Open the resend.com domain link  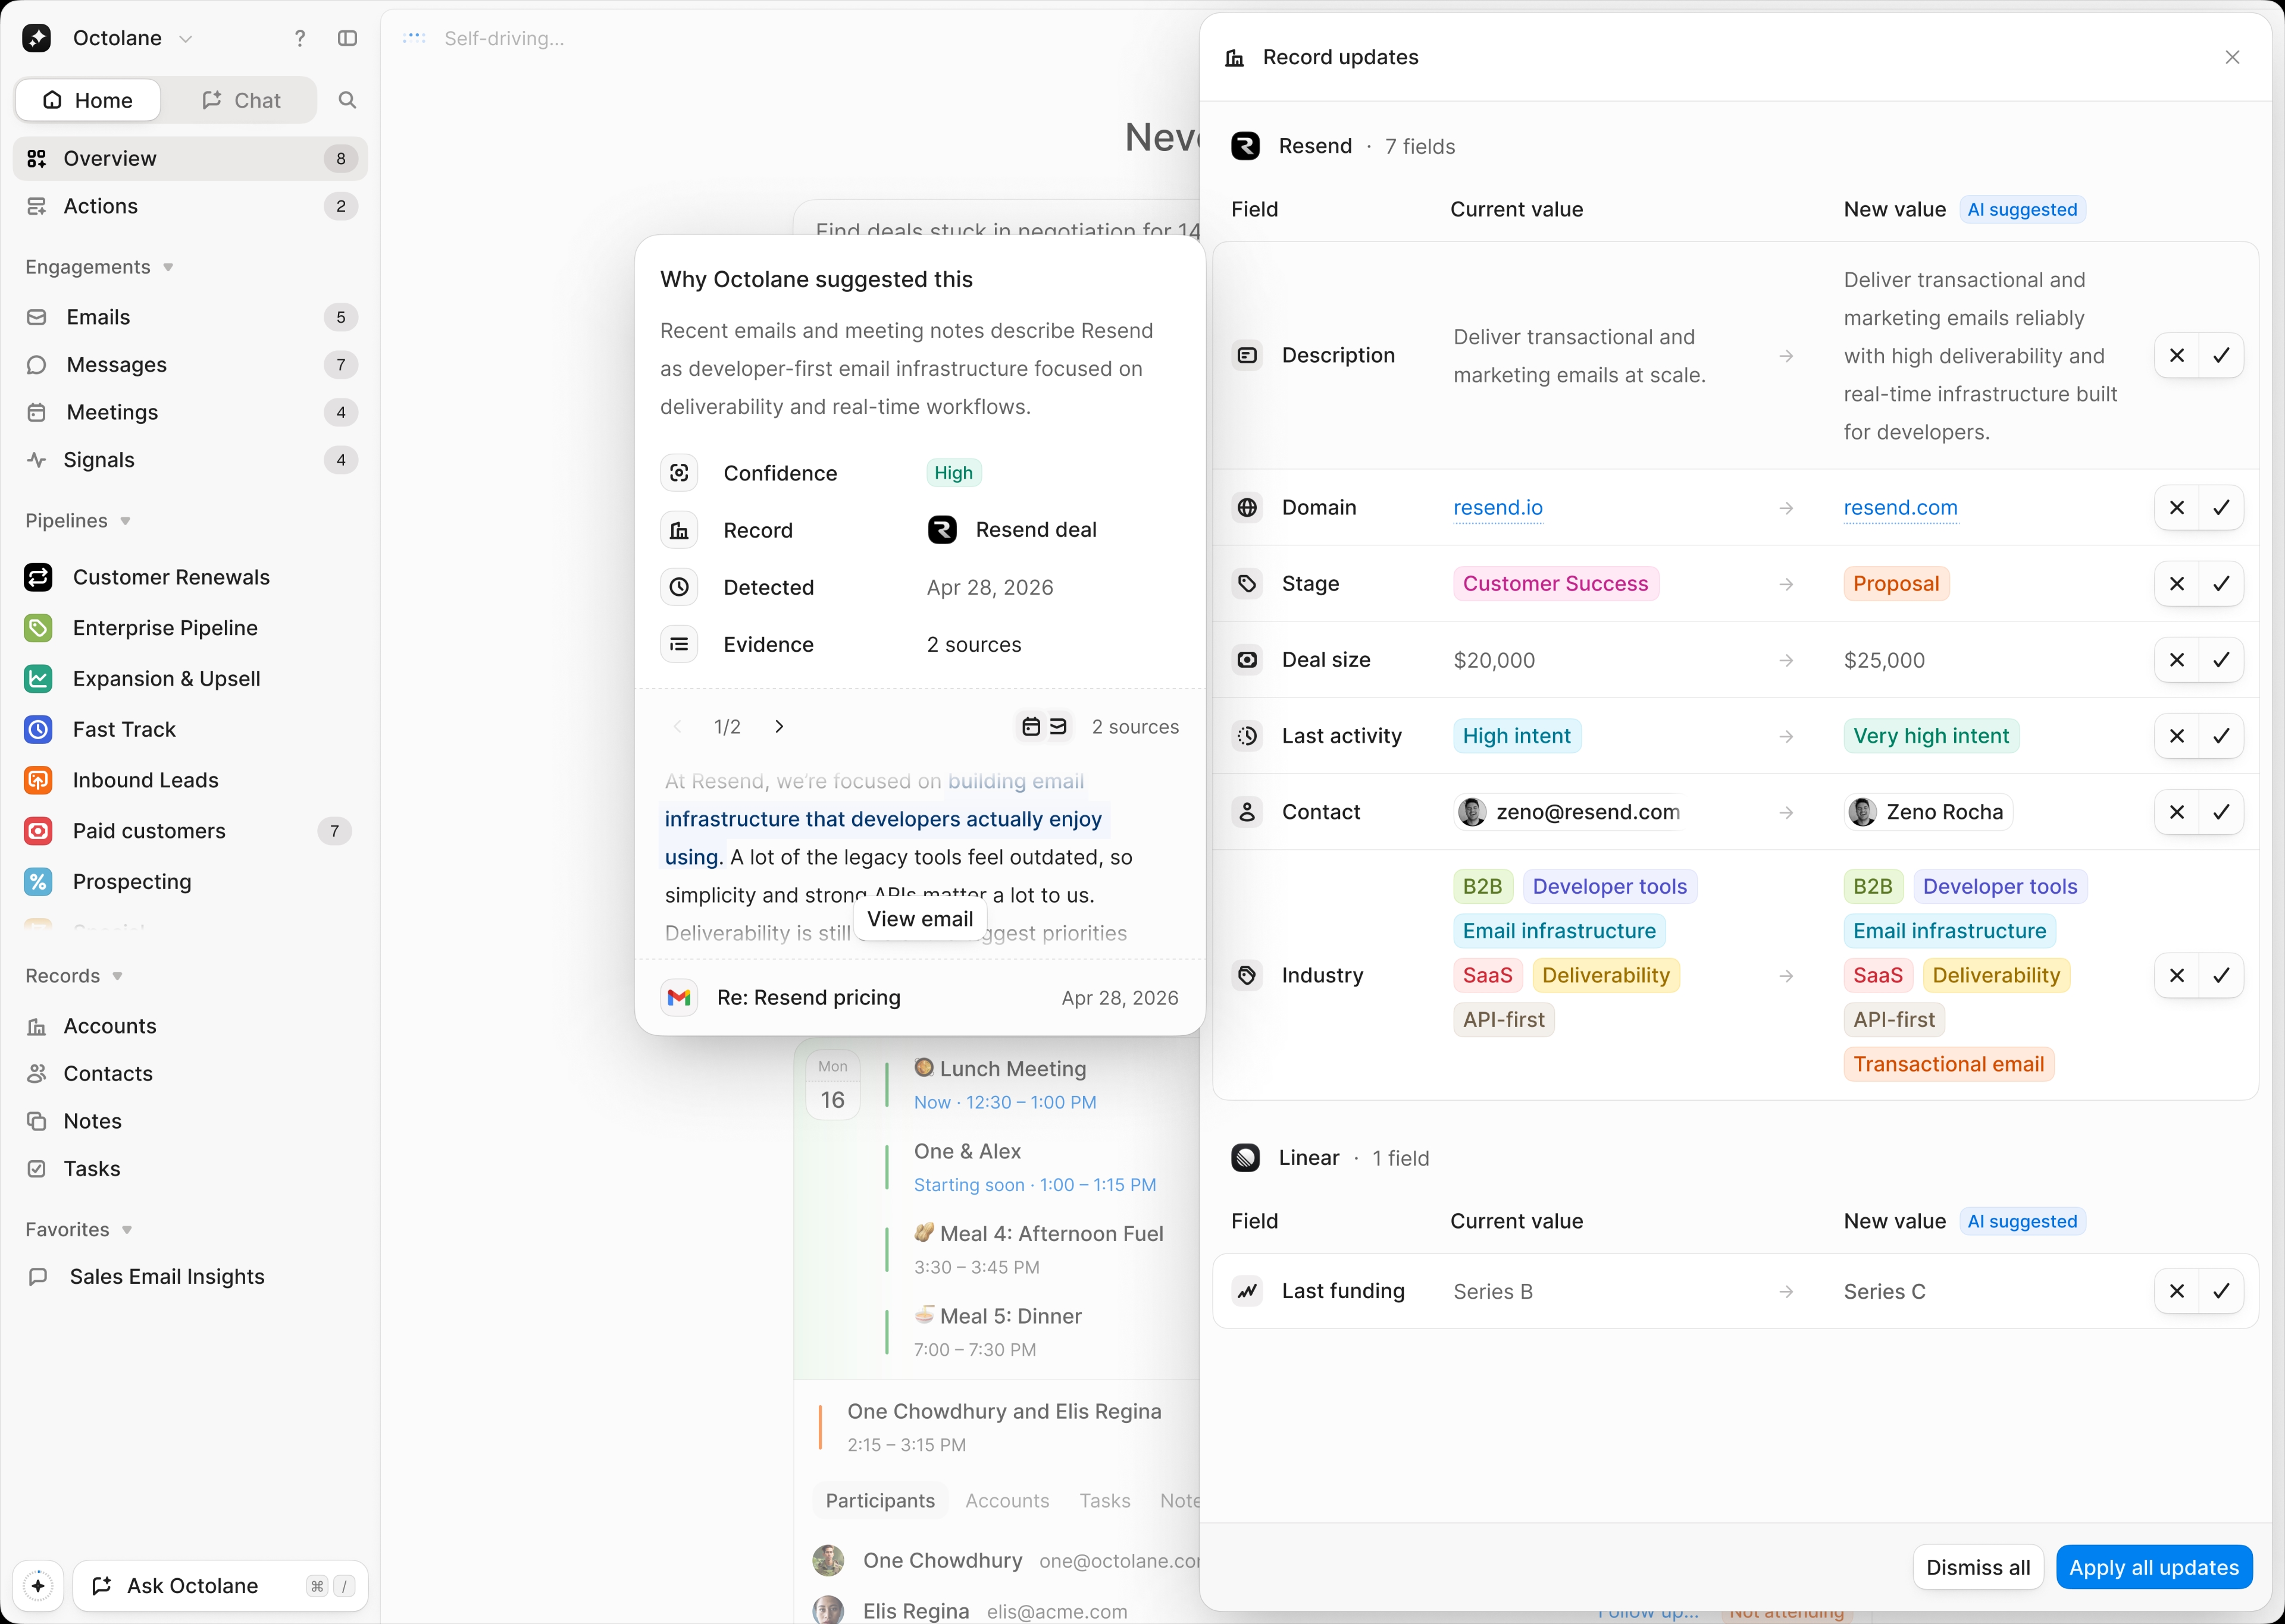(x=1901, y=508)
